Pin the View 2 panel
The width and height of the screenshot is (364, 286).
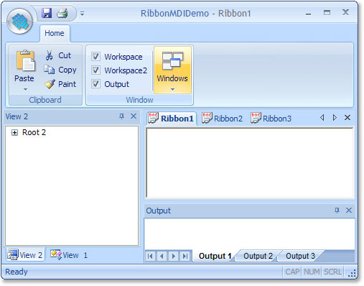(x=121, y=116)
